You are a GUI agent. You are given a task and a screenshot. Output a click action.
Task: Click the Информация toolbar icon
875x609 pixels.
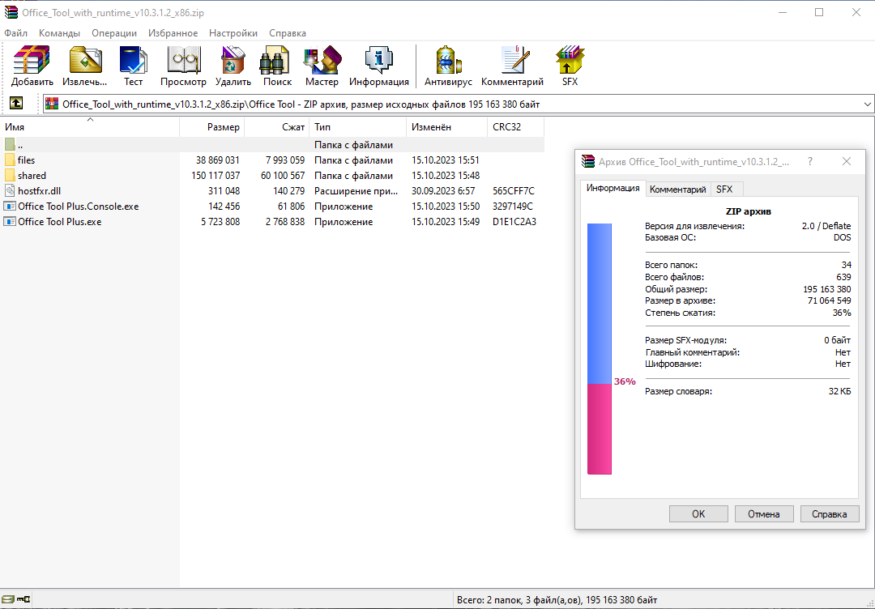379,60
